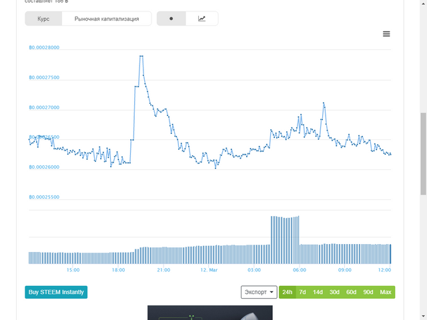Select the 60d time range
427x320 pixels.
coord(352,292)
